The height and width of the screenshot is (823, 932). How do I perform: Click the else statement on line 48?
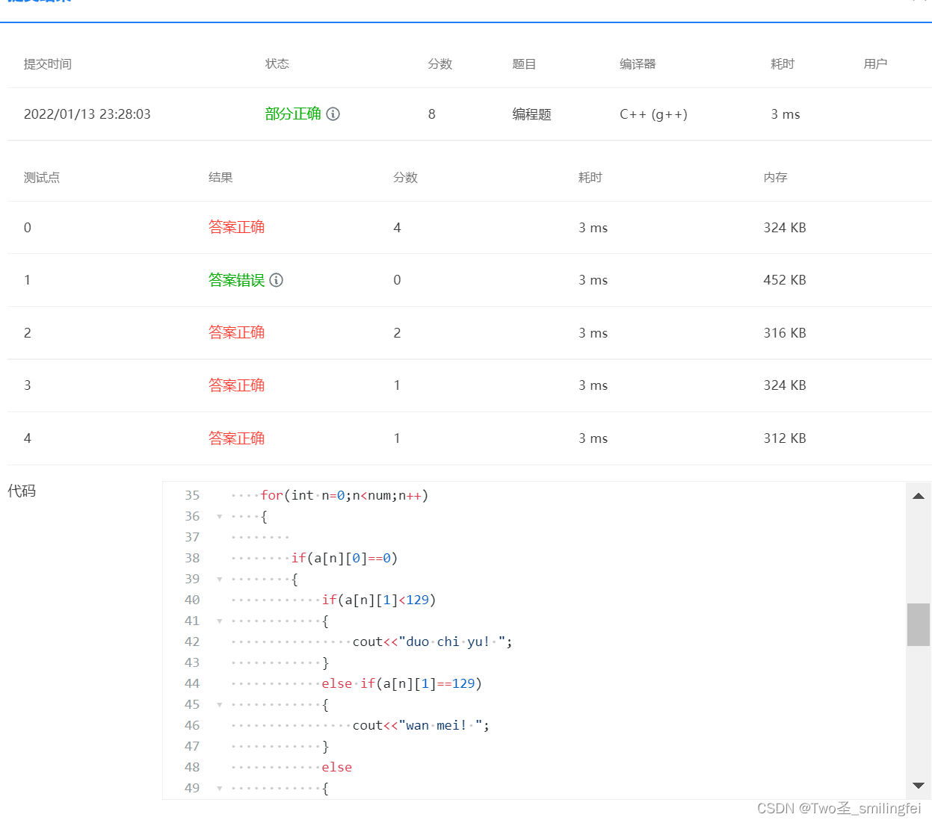tap(337, 768)
